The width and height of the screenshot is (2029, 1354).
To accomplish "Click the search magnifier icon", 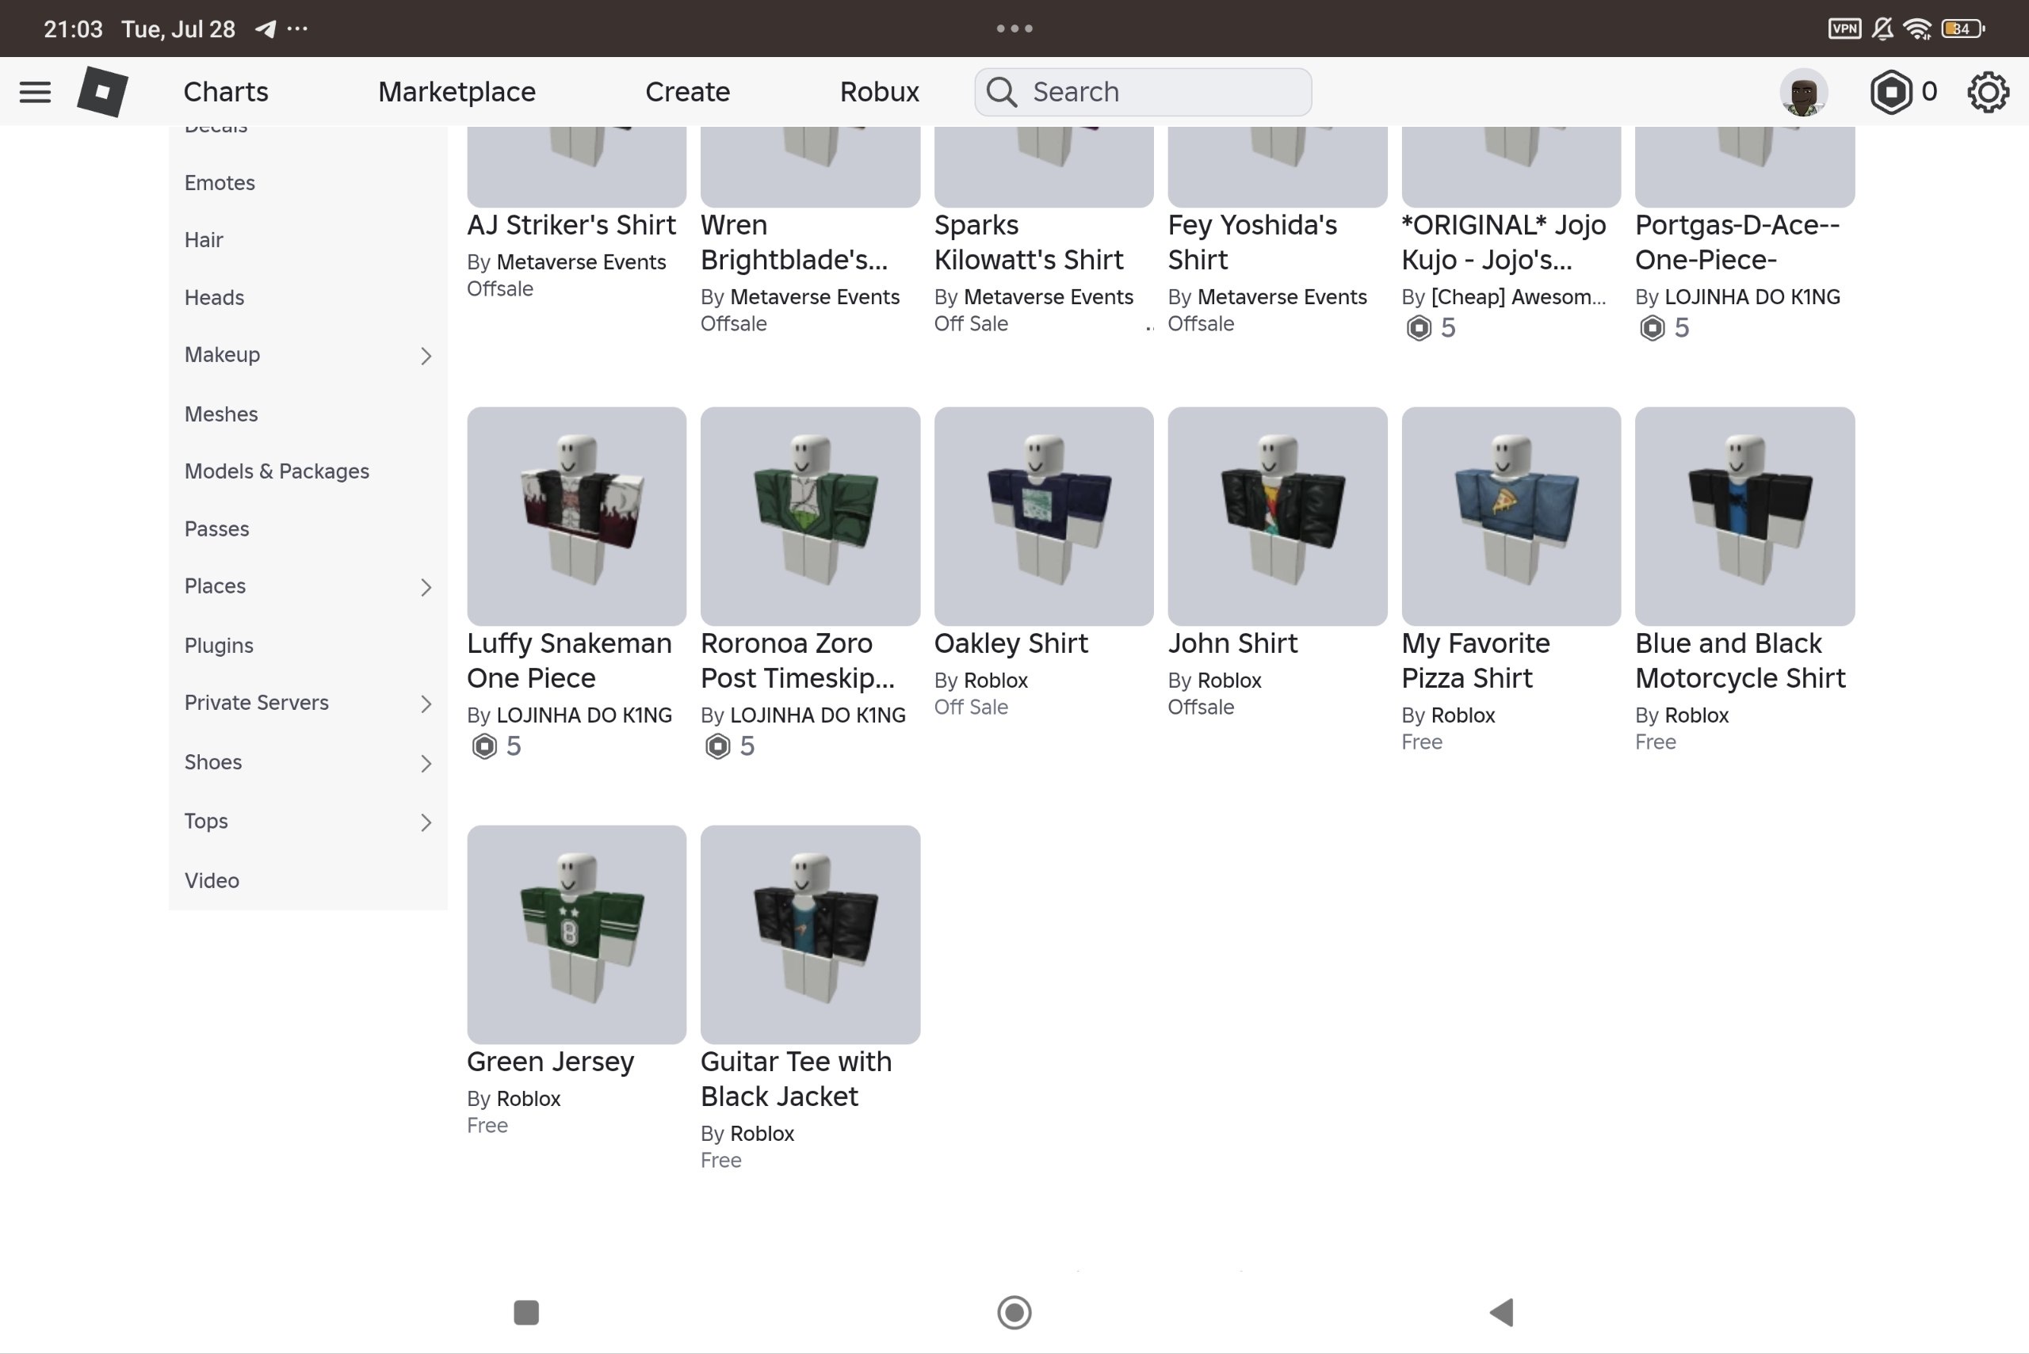I will 1002,92.
